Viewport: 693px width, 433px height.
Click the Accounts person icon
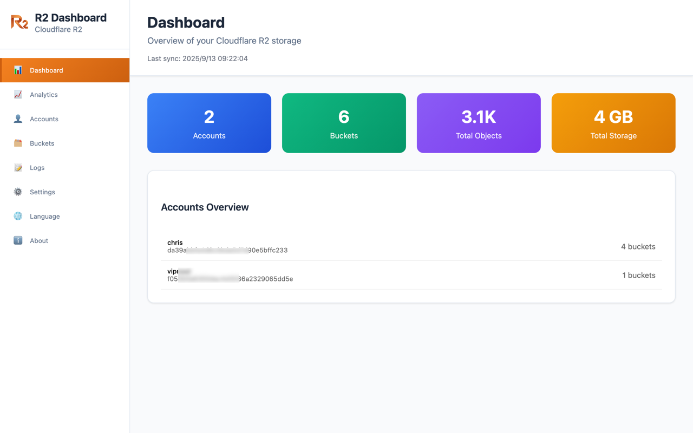[x=18, y=119]
